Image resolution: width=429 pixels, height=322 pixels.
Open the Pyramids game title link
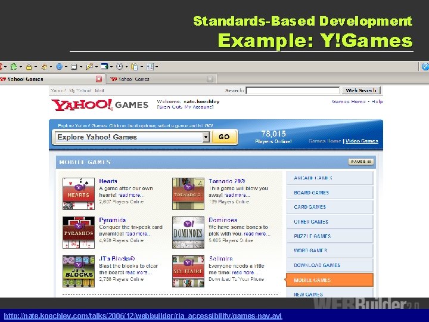click(x=113, y=220)
